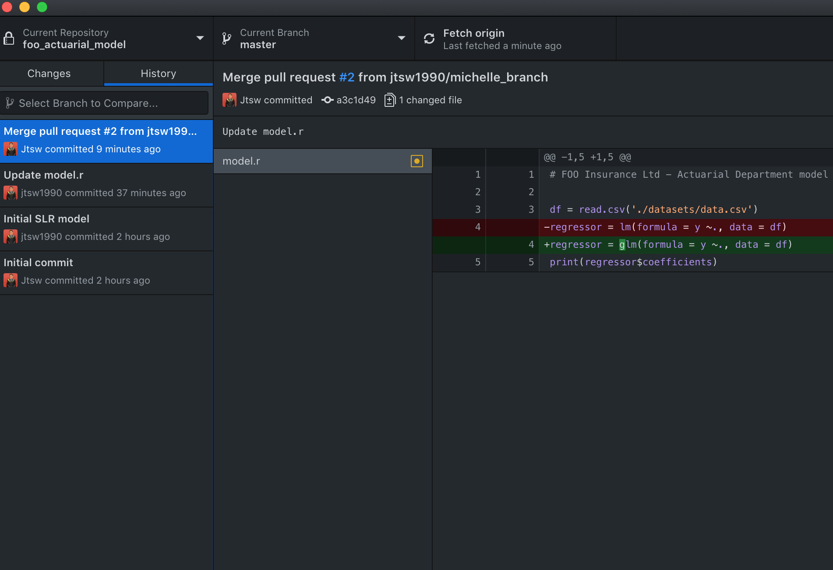Click the yellow modified-status dot on model.r
The height and width of the screenshot is (570, 833).
pyautogui.click(x=416, y=161)
